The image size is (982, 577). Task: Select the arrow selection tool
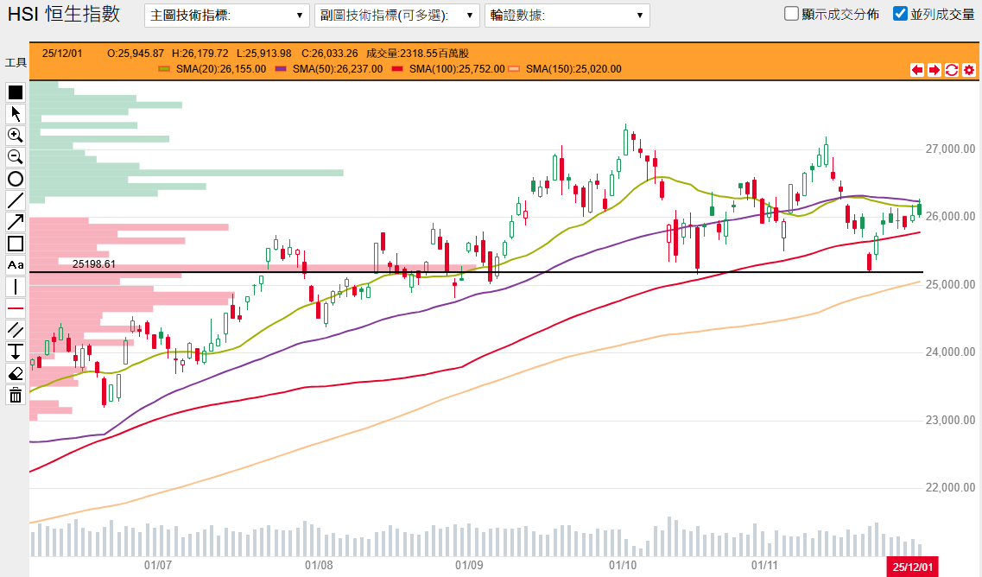tap(14, 112)
